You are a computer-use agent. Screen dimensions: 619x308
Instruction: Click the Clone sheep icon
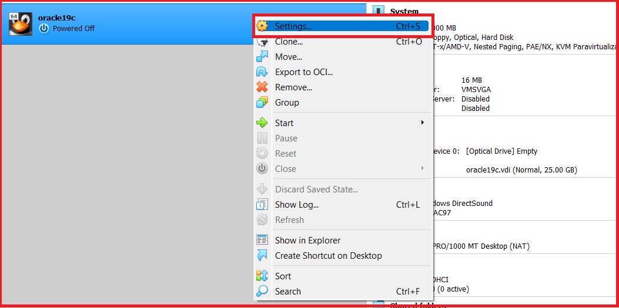point(262,41)
